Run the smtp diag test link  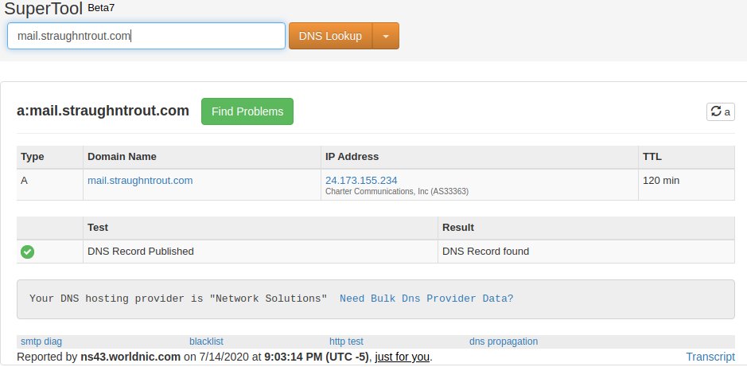(41, 342)
